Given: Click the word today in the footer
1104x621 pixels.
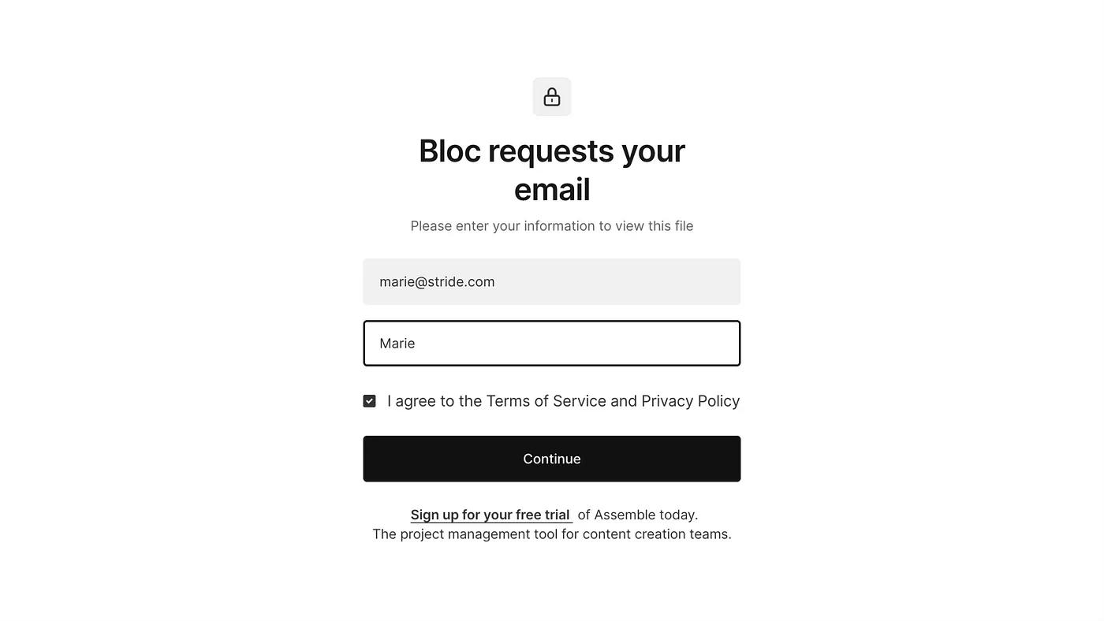Looking at the screenshot, I should click(677, 515).
